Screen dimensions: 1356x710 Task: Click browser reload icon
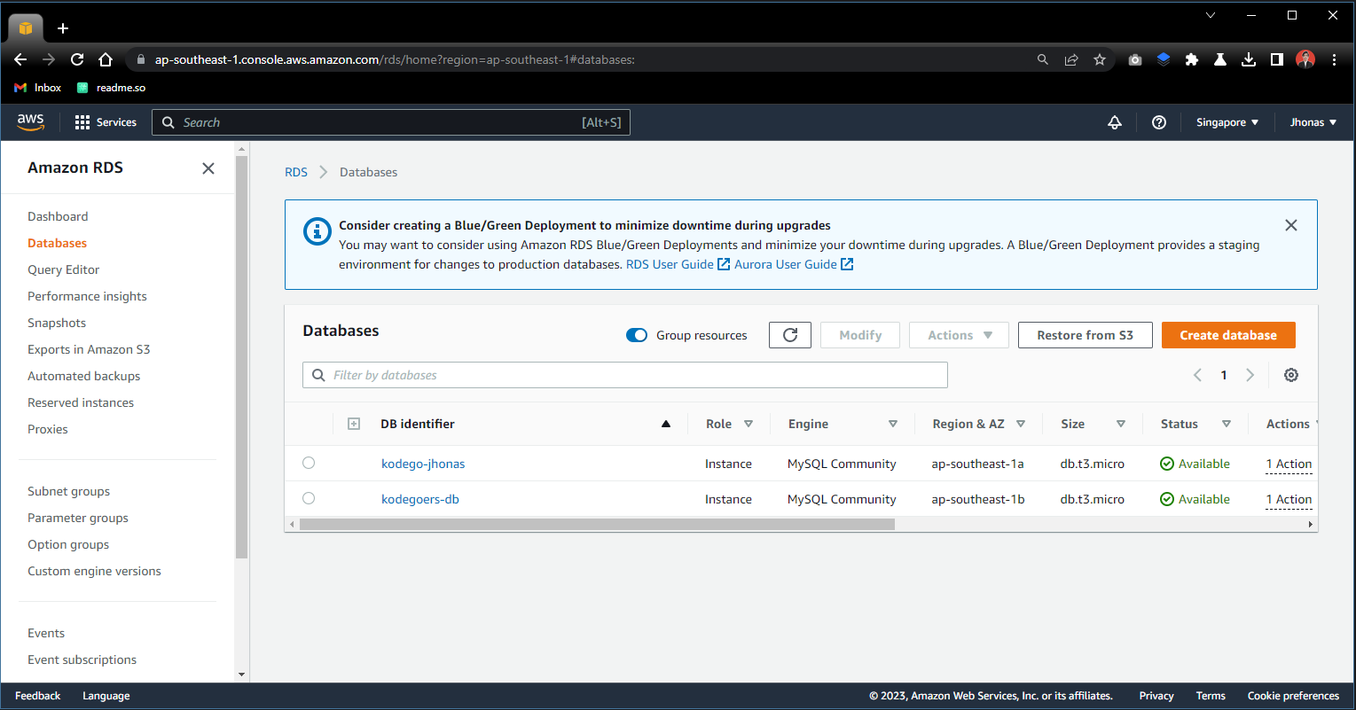point(77,59)
